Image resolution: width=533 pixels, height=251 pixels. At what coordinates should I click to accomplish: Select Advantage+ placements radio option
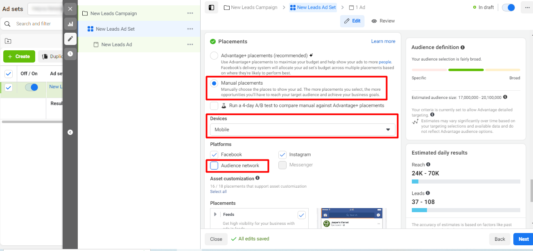tap(214, 56)
